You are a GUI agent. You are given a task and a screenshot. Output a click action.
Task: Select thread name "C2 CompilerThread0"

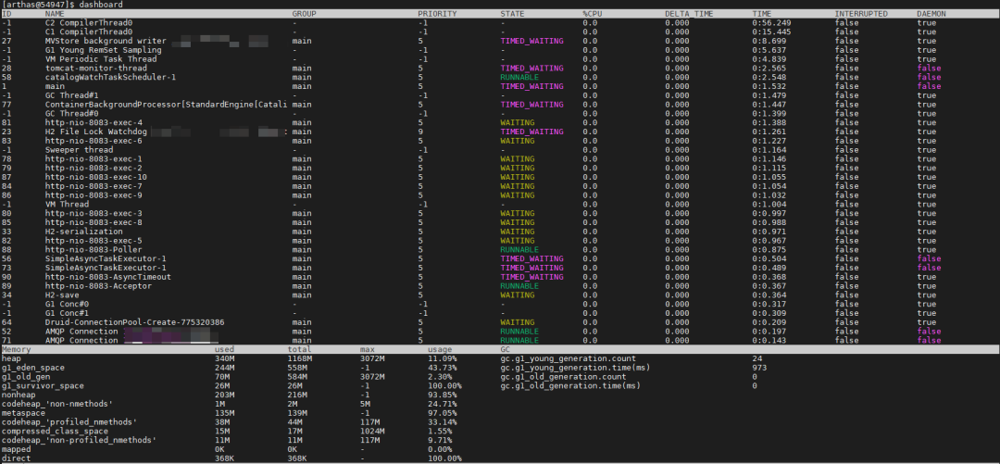(89, 23)
